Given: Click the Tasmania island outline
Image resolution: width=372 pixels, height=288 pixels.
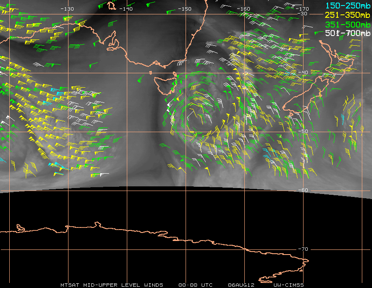Looking at the screenshot, I should (165, 82).
